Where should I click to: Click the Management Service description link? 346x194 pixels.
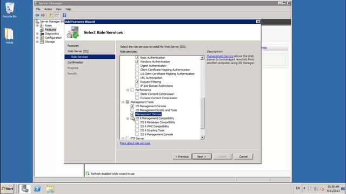[x=220, y=56]
